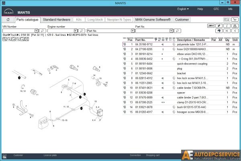
Task: Click the pushpin bookmark icon button
Action: tap(219, 26)
